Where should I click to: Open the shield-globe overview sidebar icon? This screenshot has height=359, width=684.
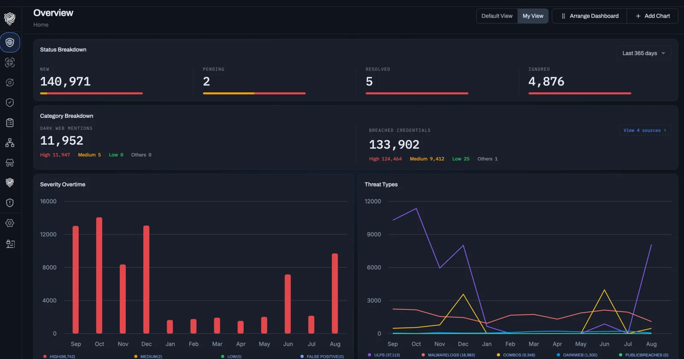point(10,42)
